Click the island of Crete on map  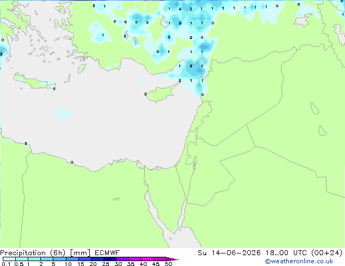35,81
